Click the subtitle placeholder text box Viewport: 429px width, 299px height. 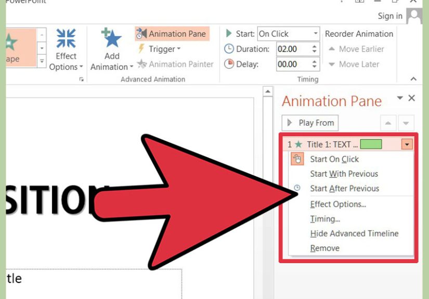click(x=93, y=284)
